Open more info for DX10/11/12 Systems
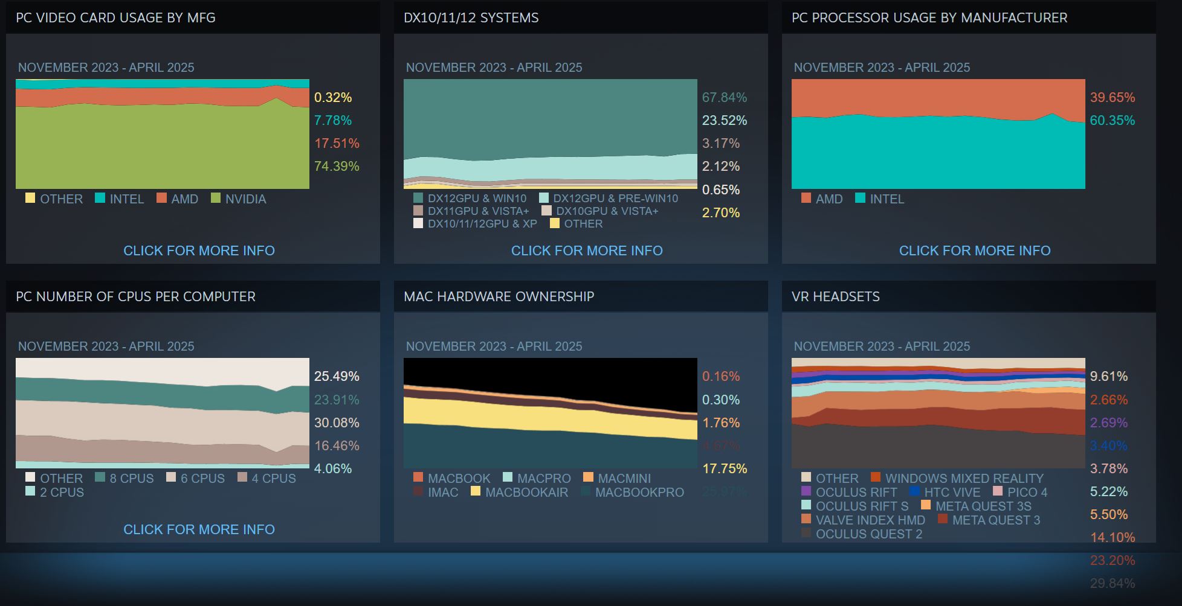The height and width of the screenshot is (606, 1182). (x=587, y=250)
